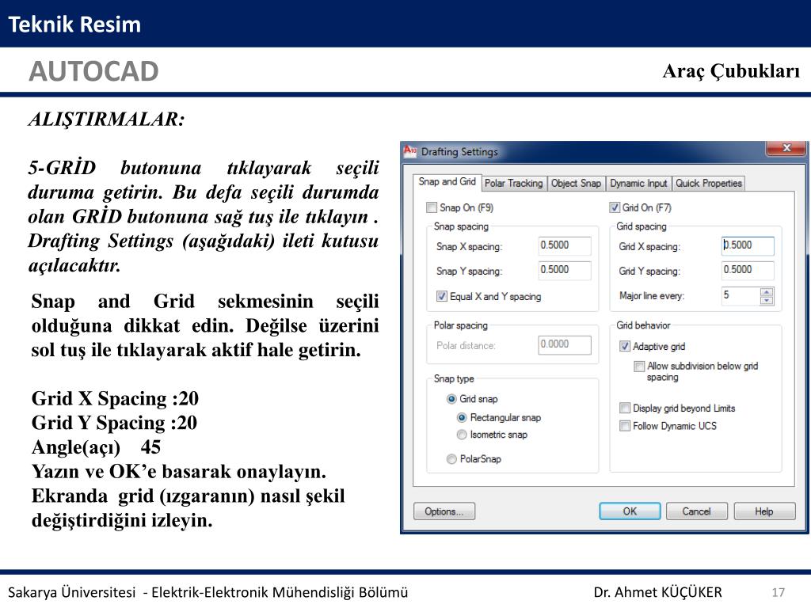
Task: Decrease Major line every with down arrow
Action: (767, 300)
